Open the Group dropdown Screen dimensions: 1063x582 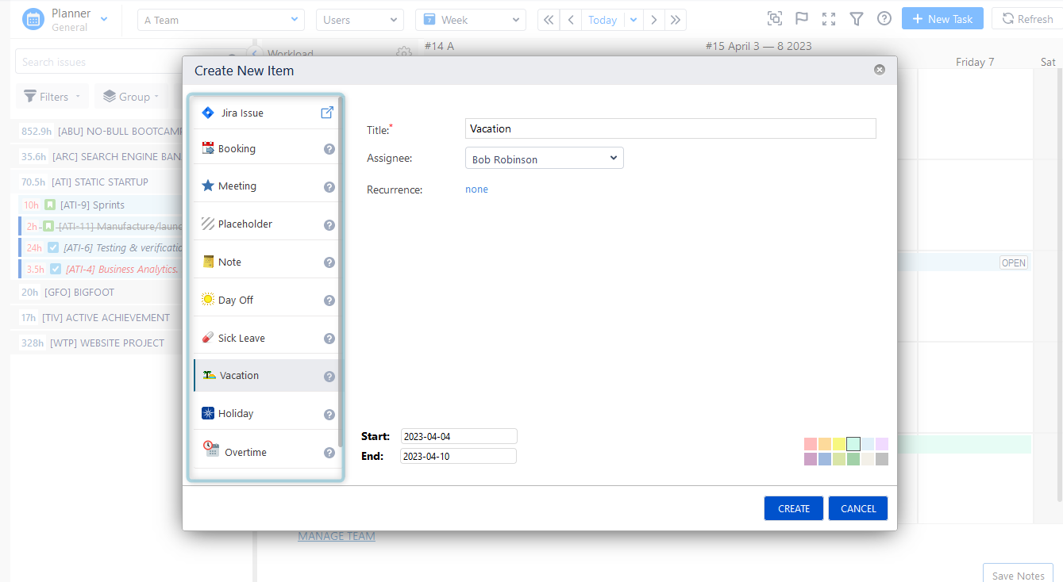tap(132, 97)
